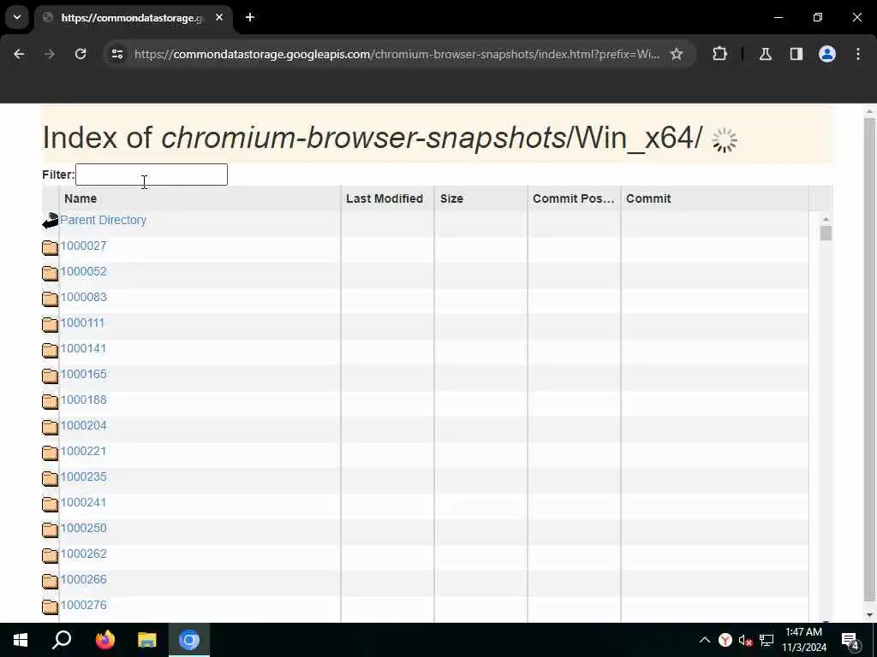Open folder link 1000221
This screenshot has height=657, width=877.
click(83, 452)
